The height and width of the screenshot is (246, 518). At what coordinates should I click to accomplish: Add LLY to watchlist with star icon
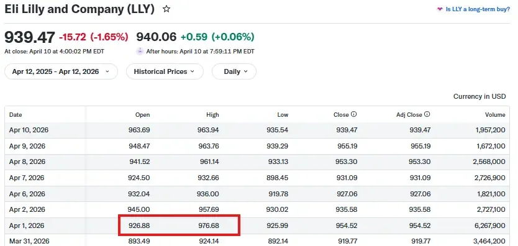click(166, 9)
